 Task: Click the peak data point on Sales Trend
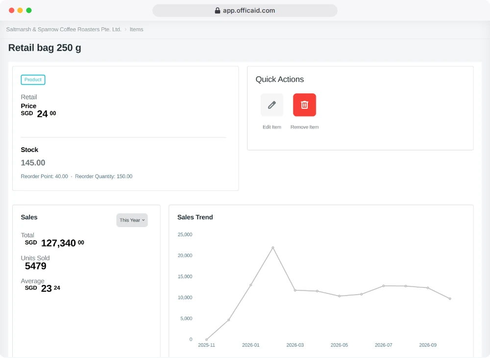(x=273, y=248)
